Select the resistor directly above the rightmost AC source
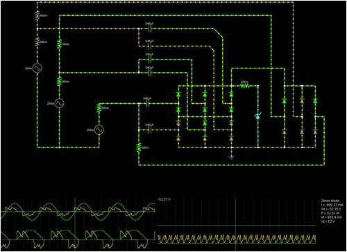The image size is (347, 252). 99,108
